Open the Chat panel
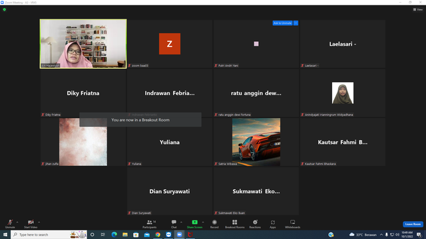The width and height of the screenshot is (426, 239). 174,224
